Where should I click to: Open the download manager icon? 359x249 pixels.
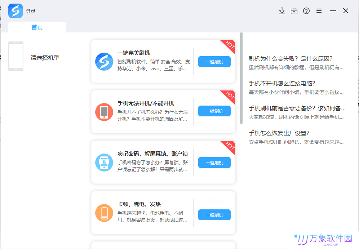(282, 11)
